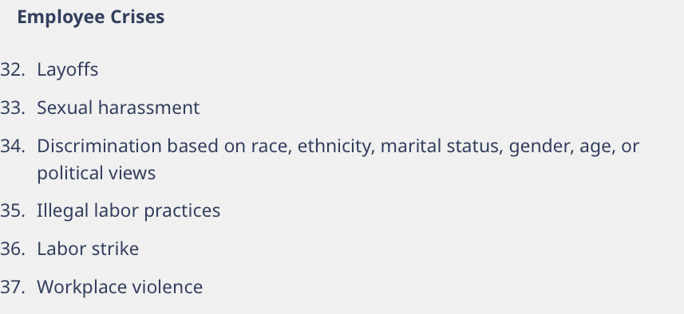This screenshot has height=314, width=684.
Task: Click the Labor strike list entry
Action: click(x=88, y=249)
